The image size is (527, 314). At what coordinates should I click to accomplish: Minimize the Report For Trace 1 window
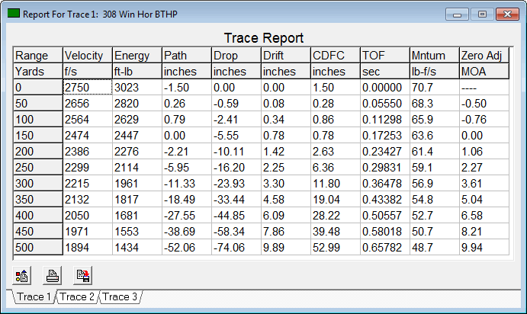tap(457, 14)
